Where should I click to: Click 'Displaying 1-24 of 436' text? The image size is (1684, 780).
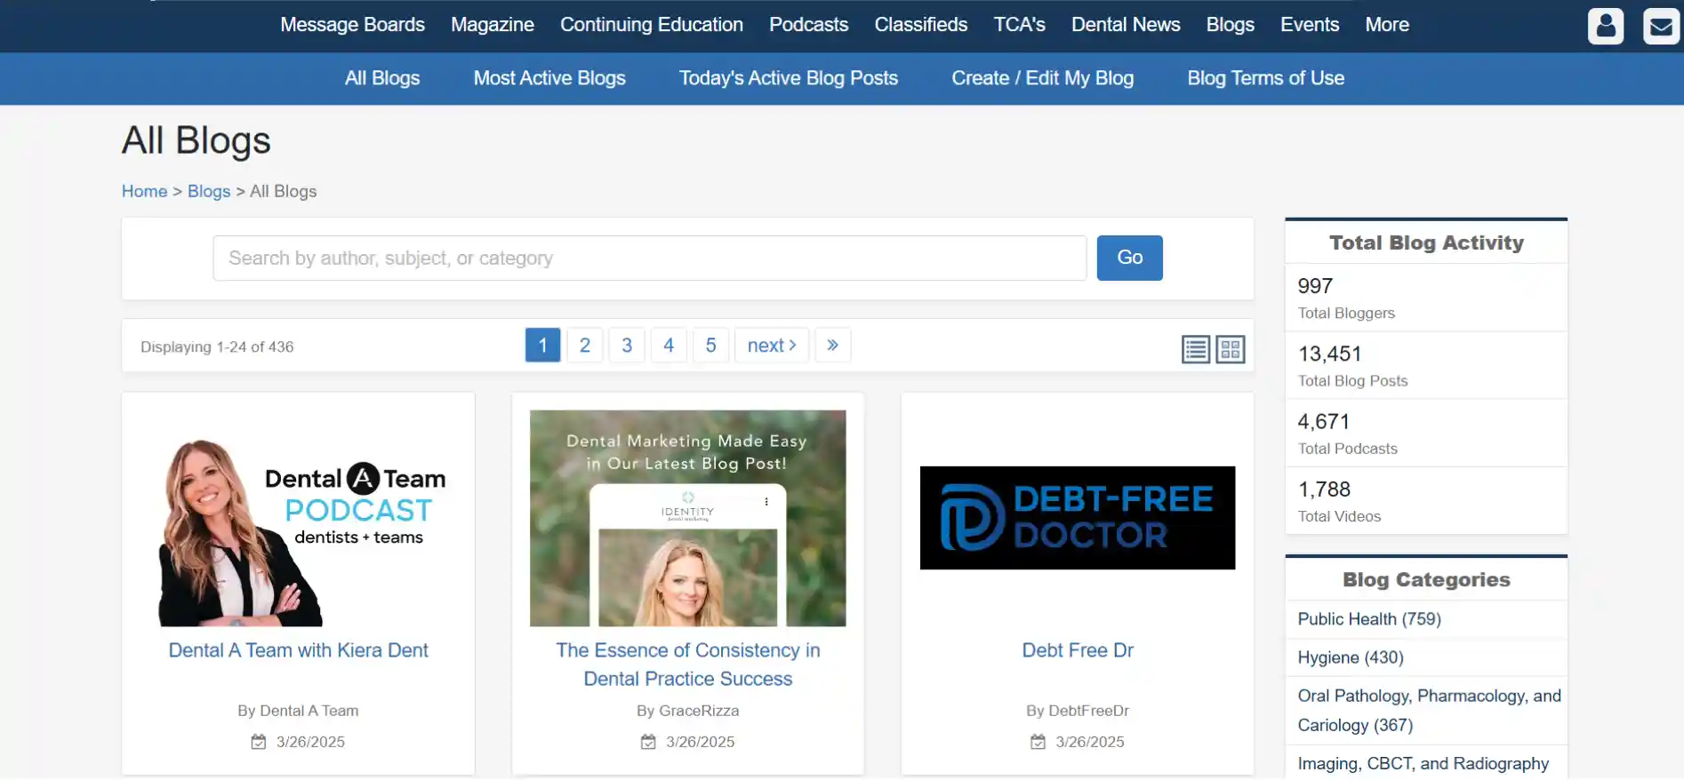[217, 347]
